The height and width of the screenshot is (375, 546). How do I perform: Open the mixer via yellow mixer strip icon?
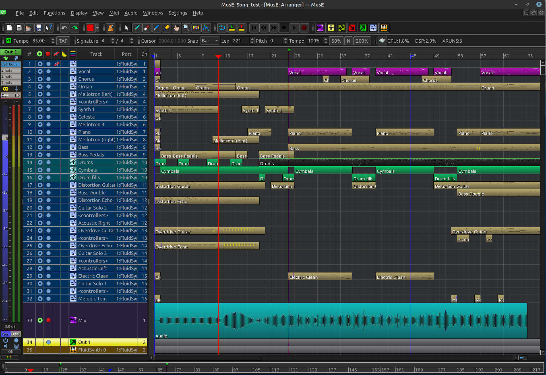tap(331, 28)
